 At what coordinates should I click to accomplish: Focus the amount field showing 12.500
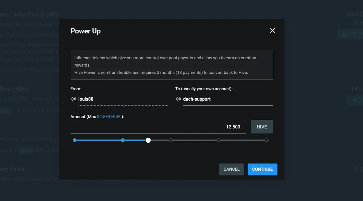click(x=158, y=127)
